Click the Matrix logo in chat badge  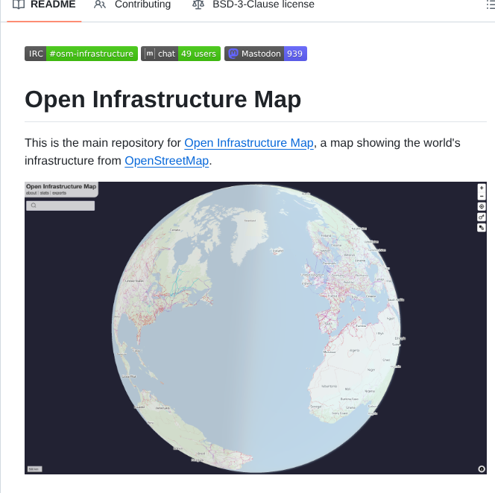click(x=149, y=54)
